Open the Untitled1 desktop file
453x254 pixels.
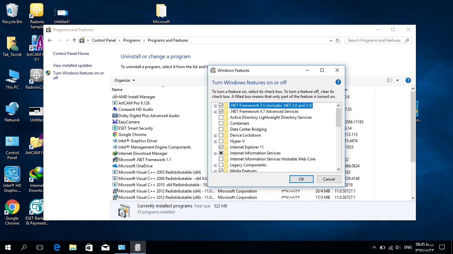coord(62,15)
